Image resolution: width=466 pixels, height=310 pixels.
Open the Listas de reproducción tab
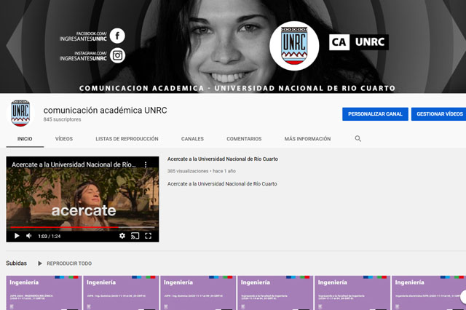tap(127, 139)
